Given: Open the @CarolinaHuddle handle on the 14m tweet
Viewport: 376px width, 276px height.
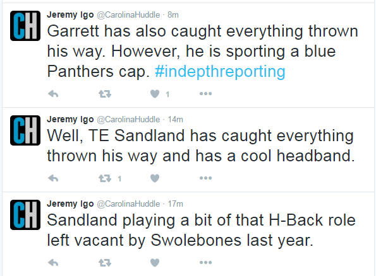Looking at the screenshot, I should 128,119.
